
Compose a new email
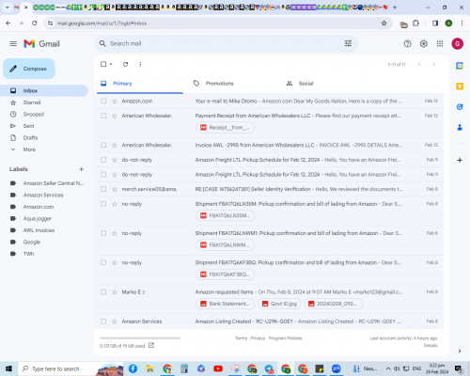pos(29,69)
